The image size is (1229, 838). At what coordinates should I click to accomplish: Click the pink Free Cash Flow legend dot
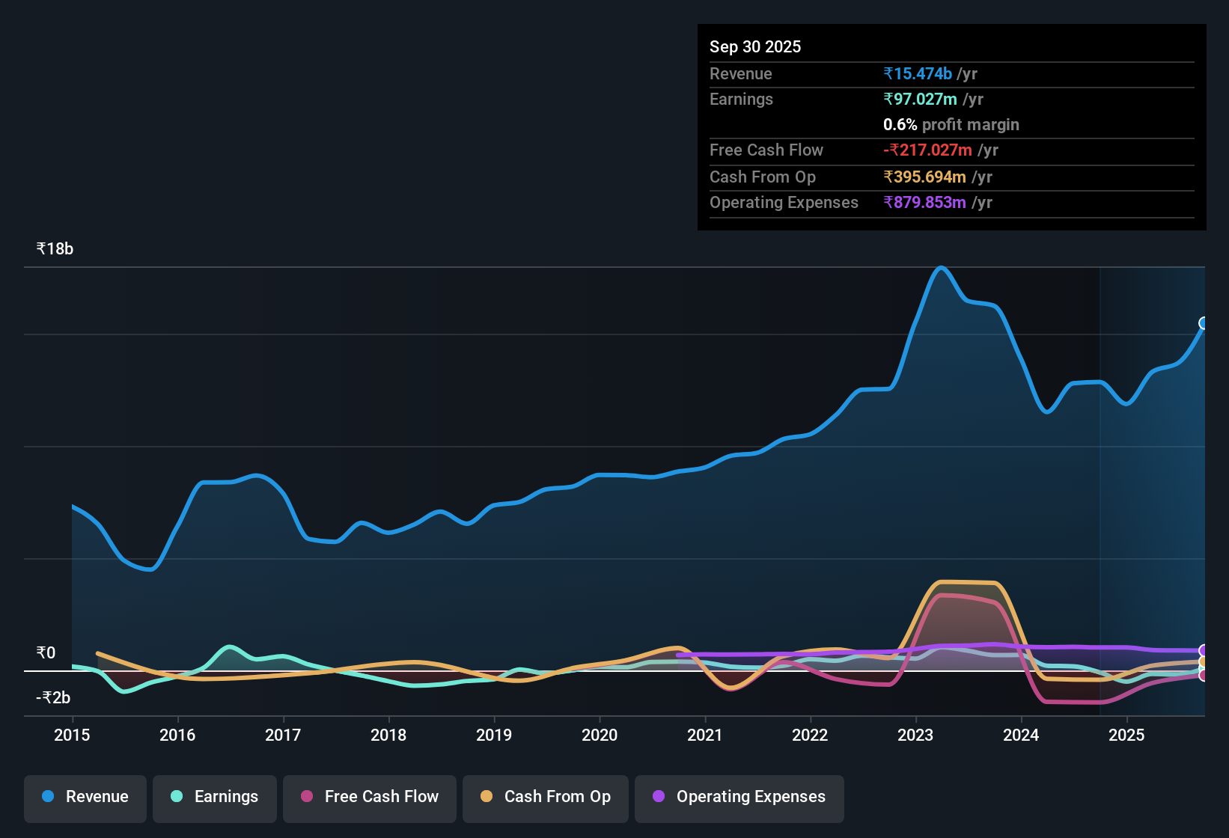pos(306,798)
